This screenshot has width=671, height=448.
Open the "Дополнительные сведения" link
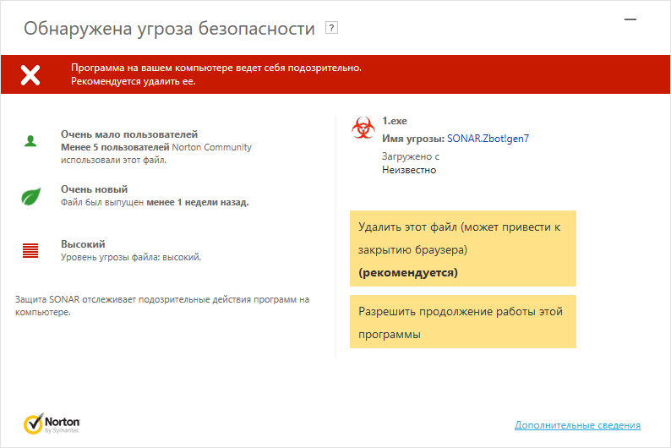tap(577, 425)
